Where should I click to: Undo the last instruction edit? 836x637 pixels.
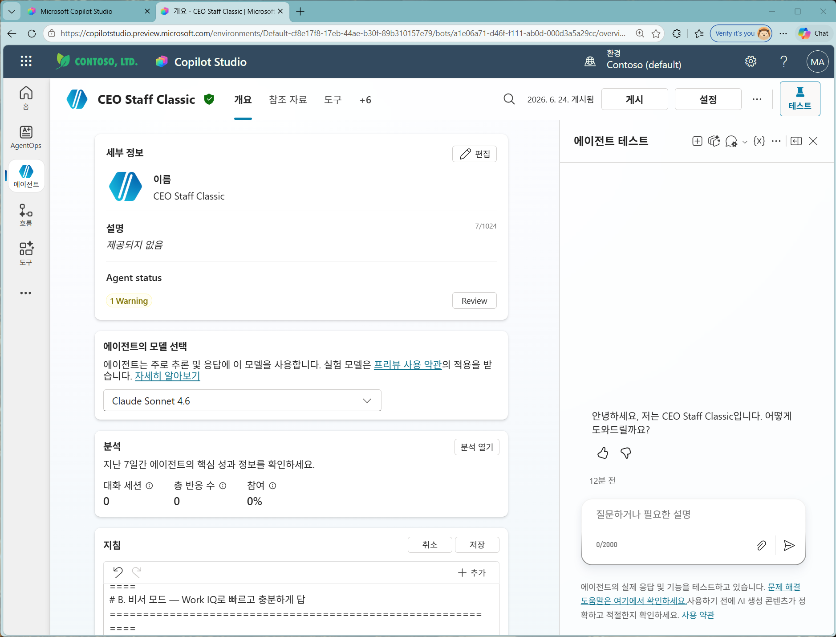click(118, 572)
